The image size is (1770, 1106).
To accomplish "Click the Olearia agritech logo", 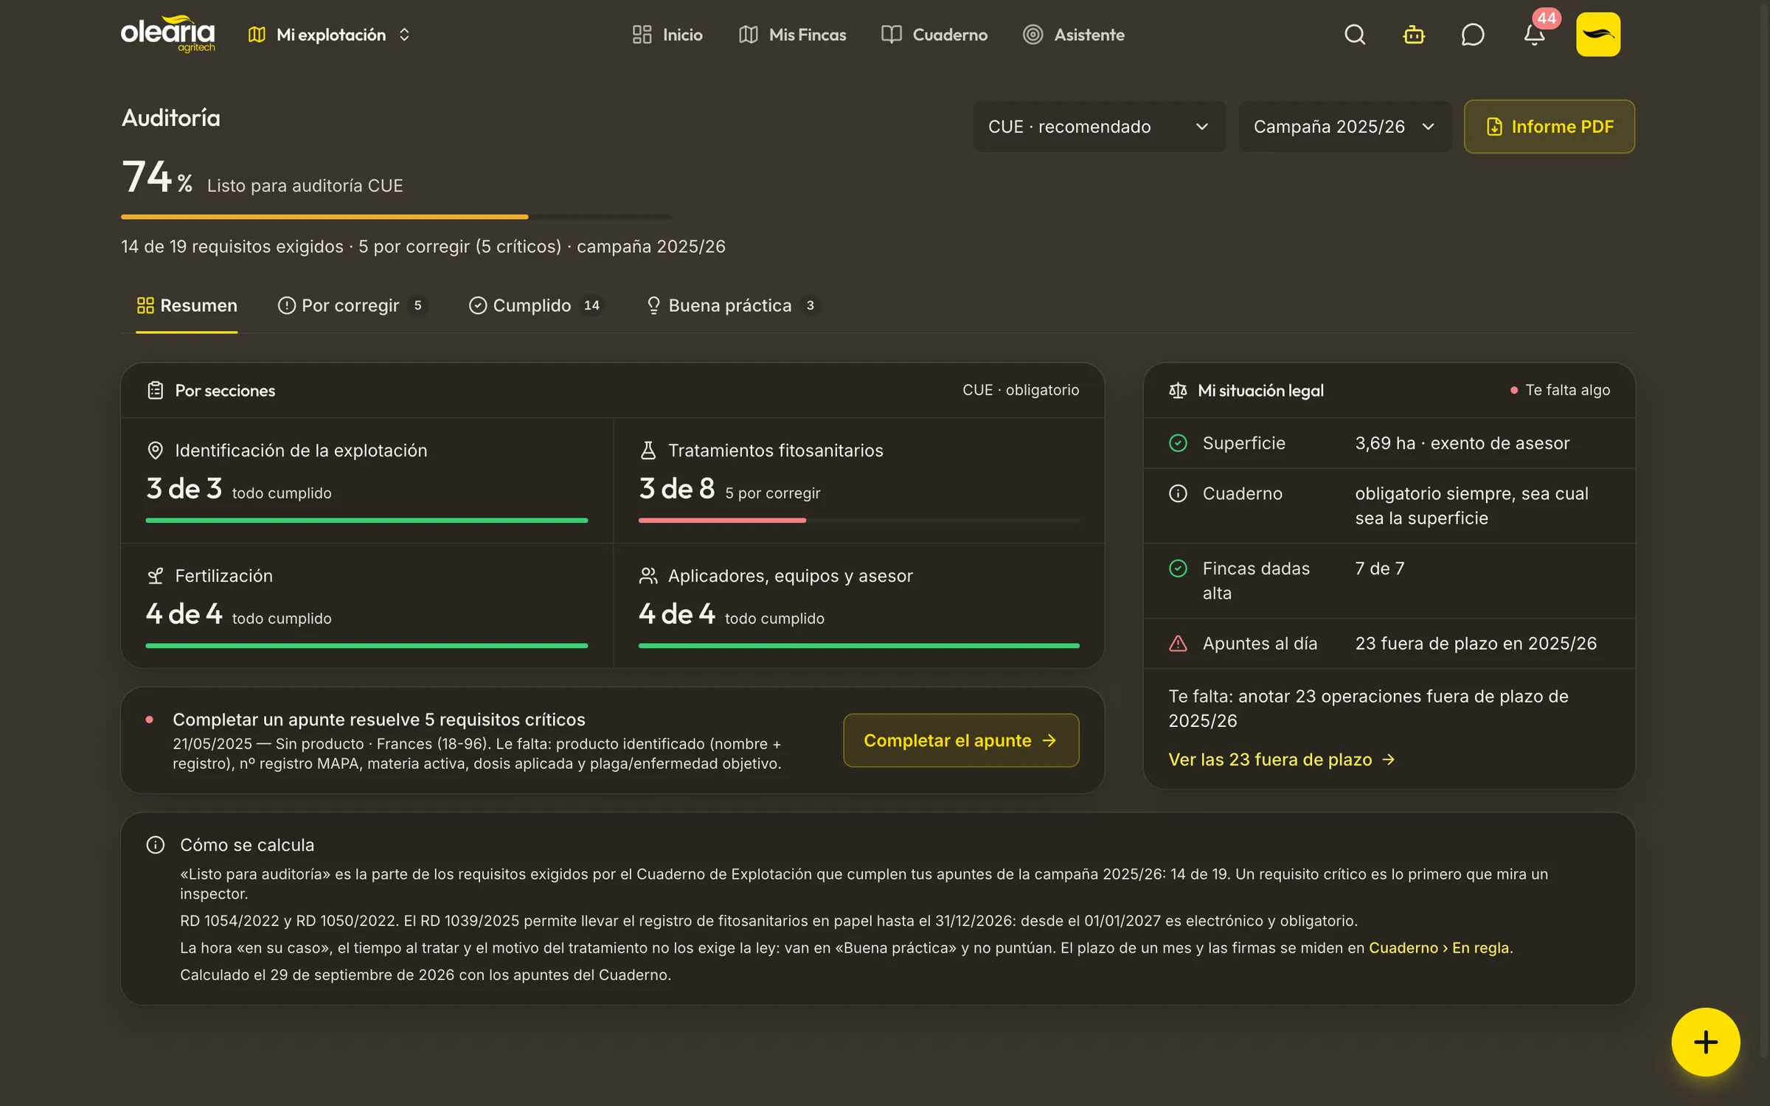I will point(168,34).
